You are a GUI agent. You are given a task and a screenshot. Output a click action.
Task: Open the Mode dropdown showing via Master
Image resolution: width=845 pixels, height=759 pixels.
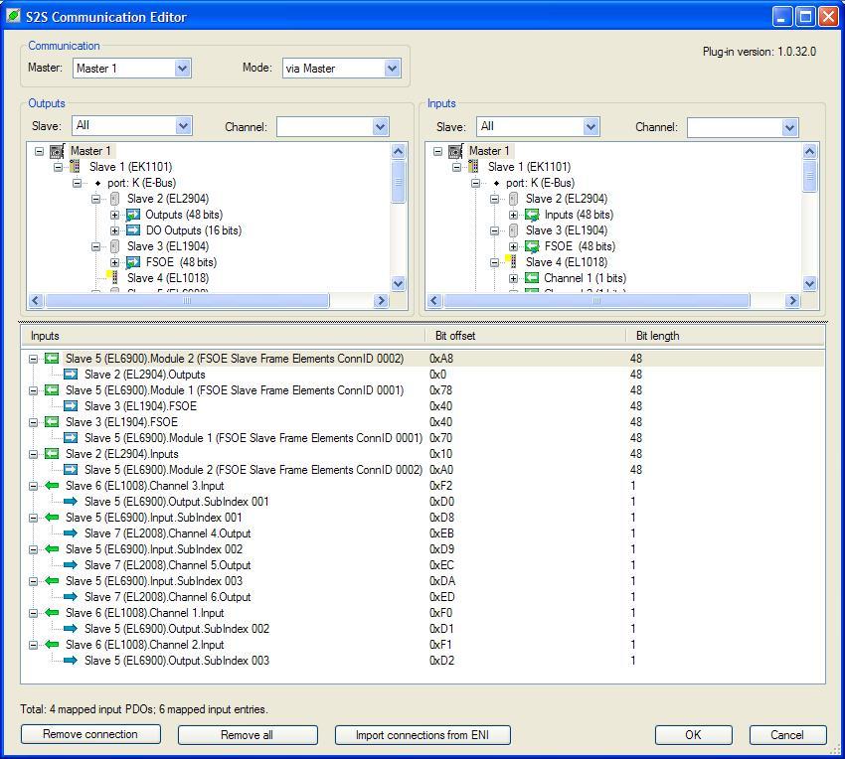coord(393,69)
